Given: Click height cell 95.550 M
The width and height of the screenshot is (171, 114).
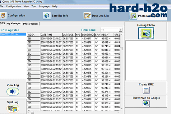Looking at the screenshot, I should point(107,39).
